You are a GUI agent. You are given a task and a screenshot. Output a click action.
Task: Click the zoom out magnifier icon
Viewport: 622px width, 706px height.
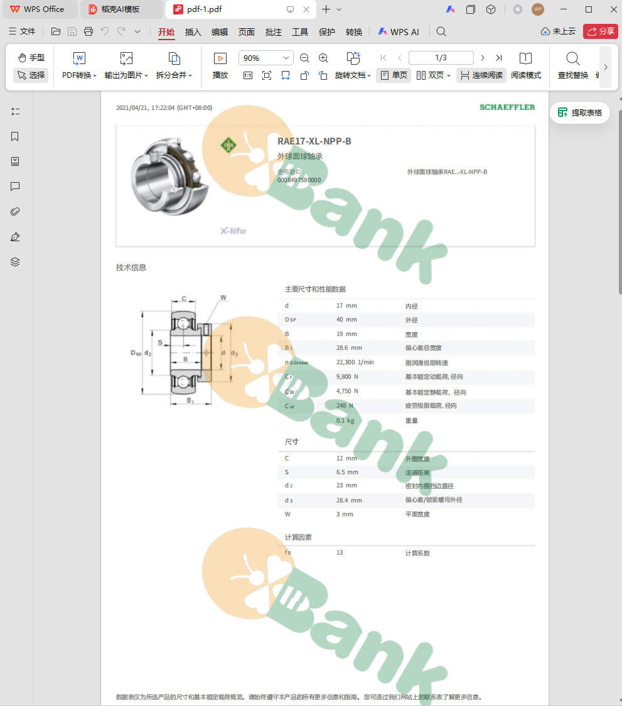(x=304, y=58)
